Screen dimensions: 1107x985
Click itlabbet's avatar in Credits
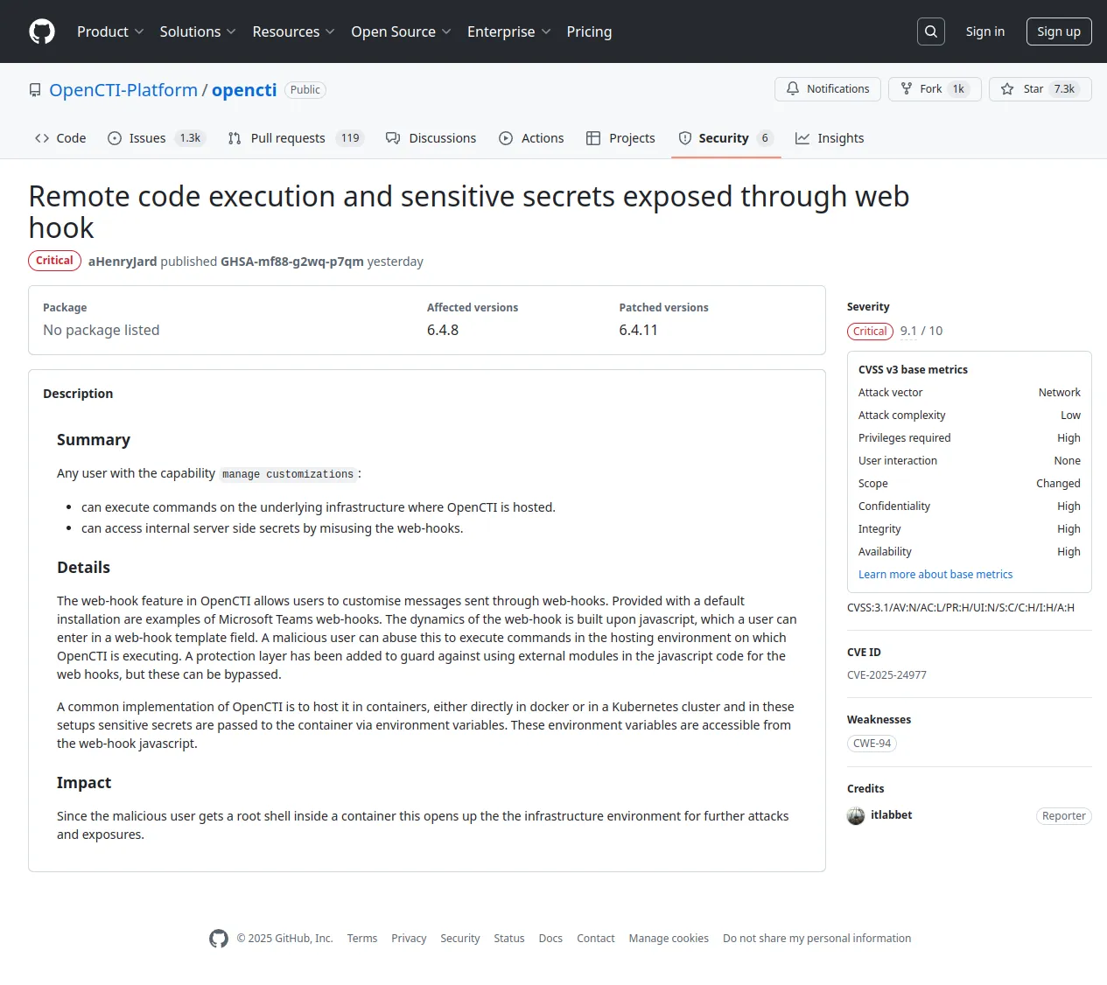(x=856, y=816)
